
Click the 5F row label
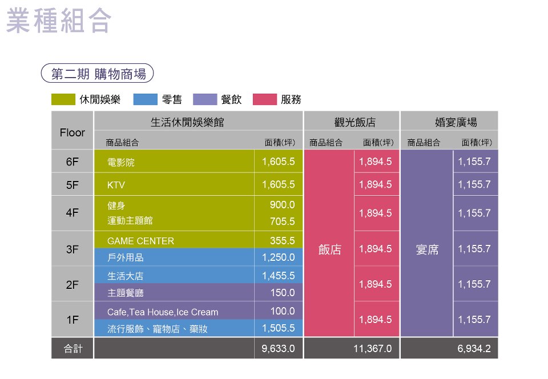[x=72, y=184]
